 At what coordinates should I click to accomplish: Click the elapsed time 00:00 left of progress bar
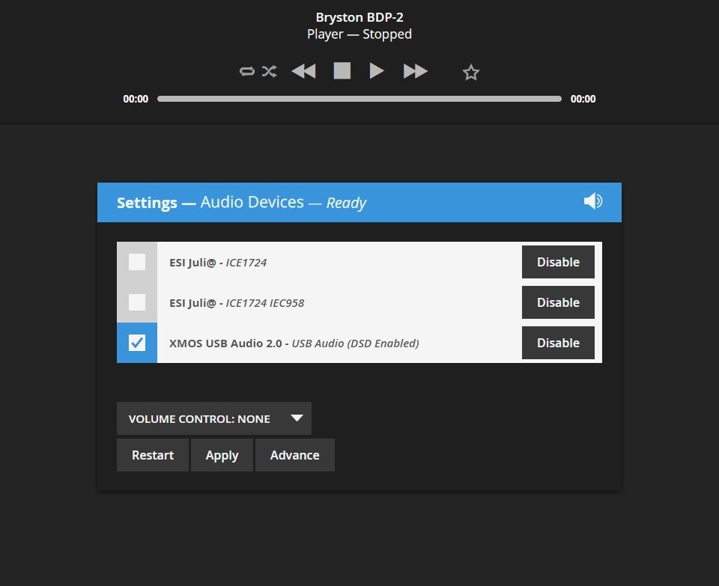click(136, 99)
